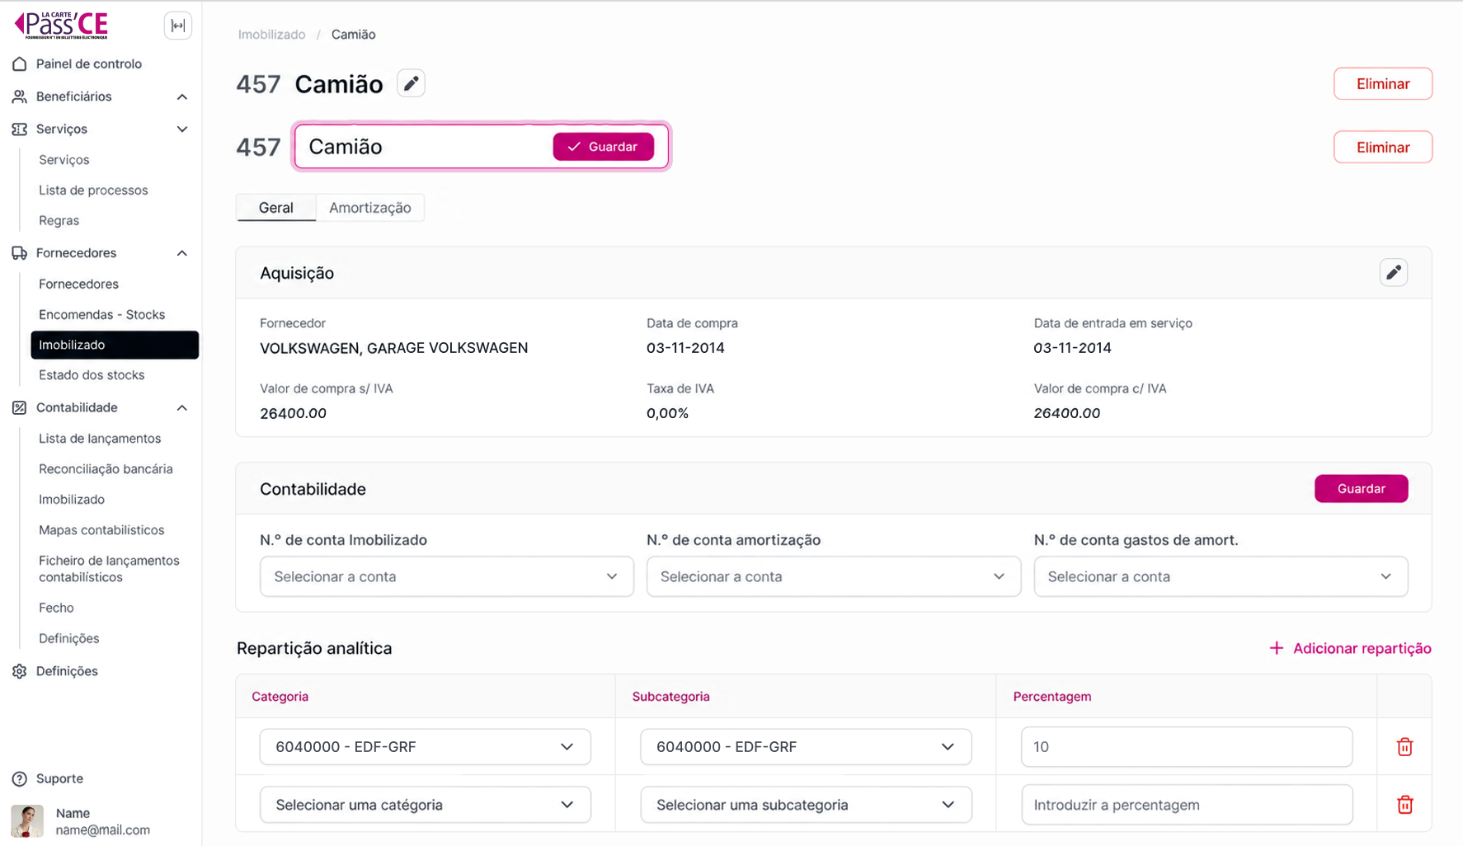Open the Categoria dropdown showing 6040000 - EDF-GRF

click(425, 747)
